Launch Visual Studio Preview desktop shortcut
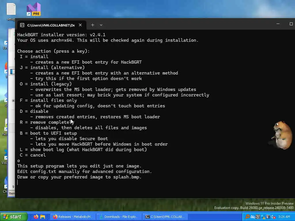Screen dimensions: 295x221 pos(34,9)
